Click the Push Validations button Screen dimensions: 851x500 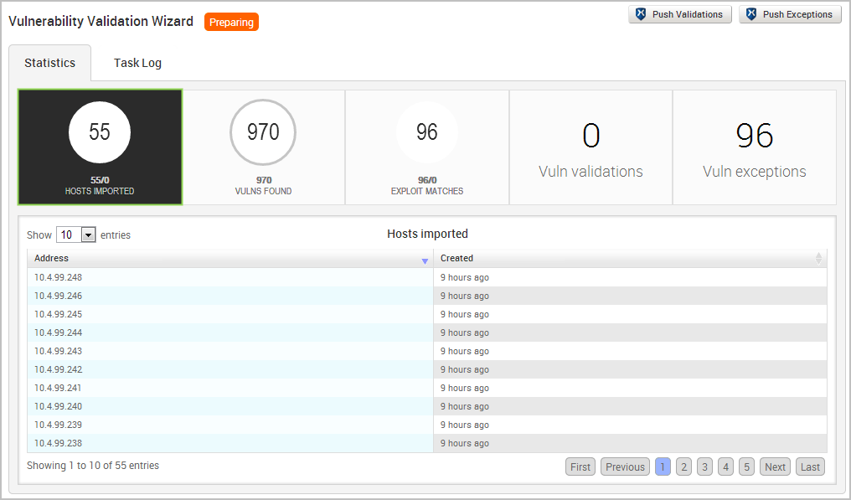point(680,14)
